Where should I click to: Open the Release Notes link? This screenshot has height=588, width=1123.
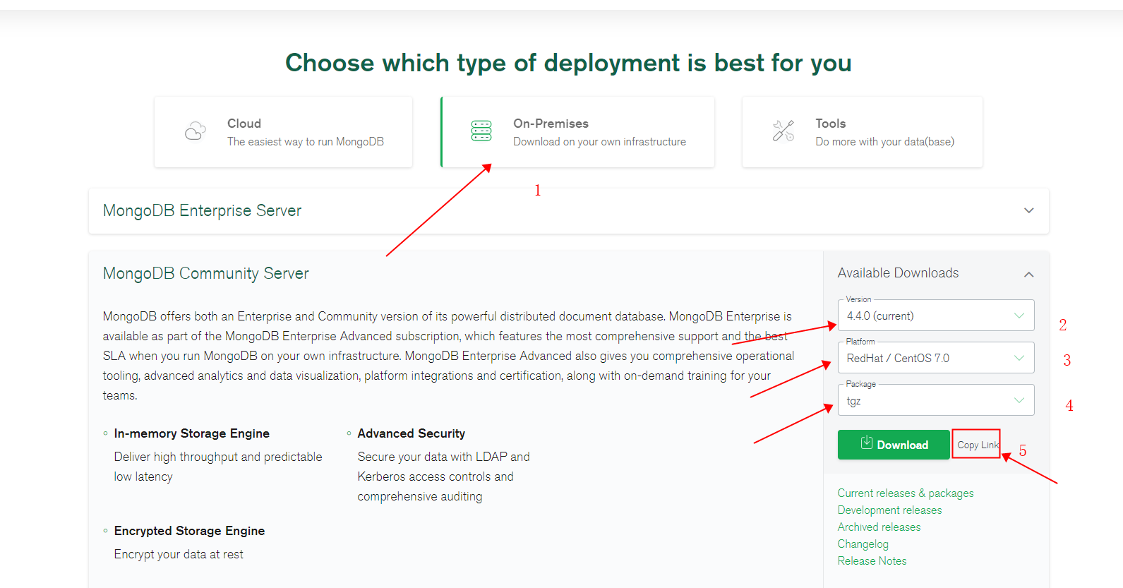872,560
